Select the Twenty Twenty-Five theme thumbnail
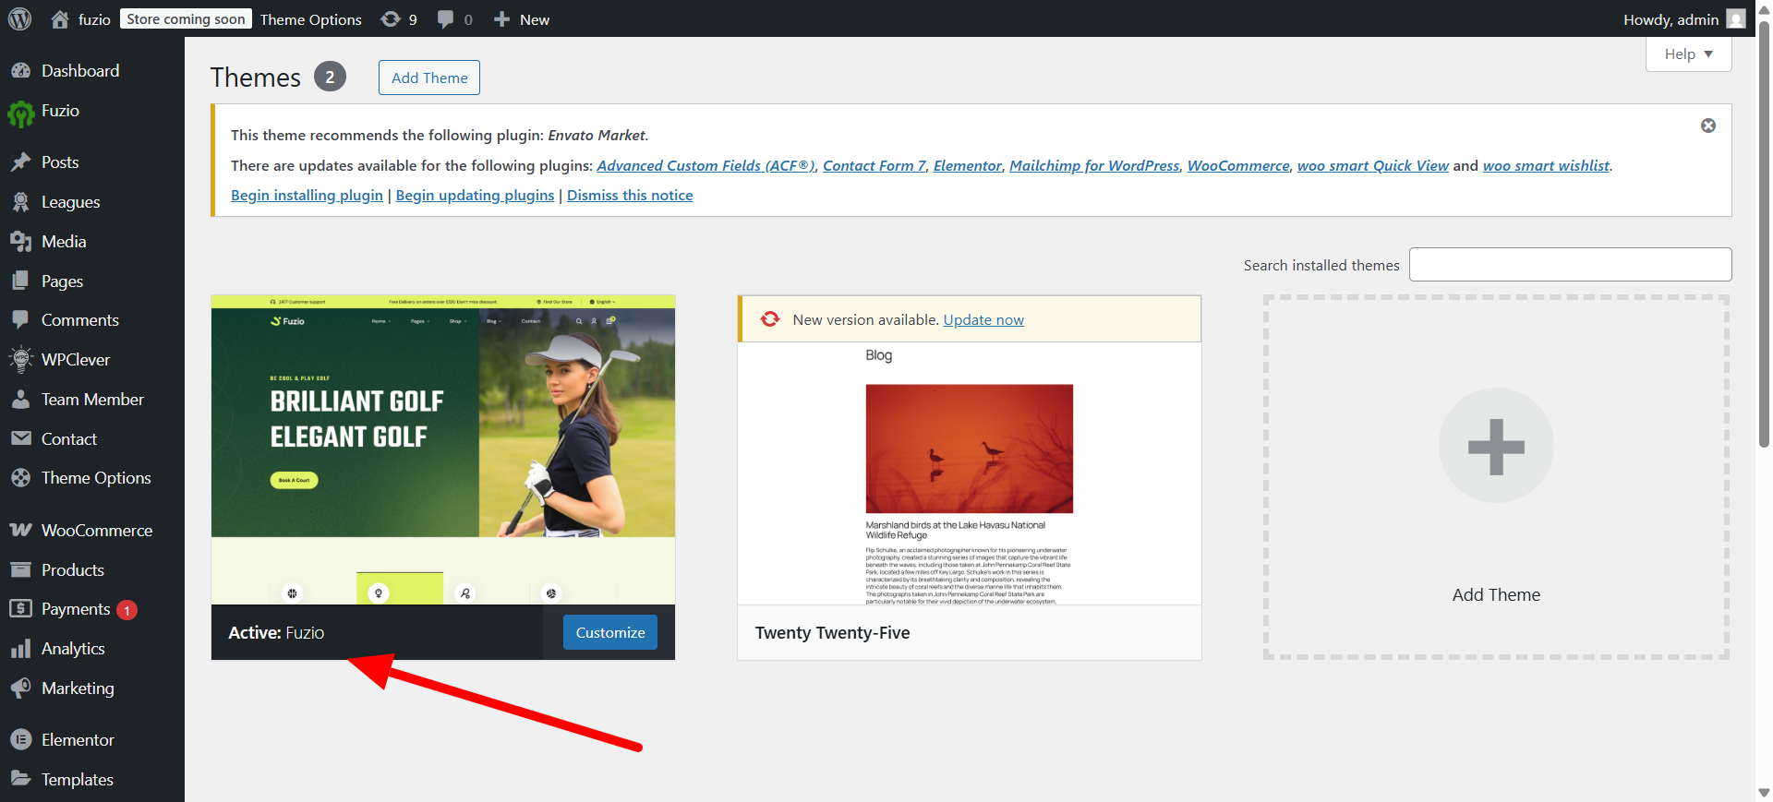 point(970,473)
